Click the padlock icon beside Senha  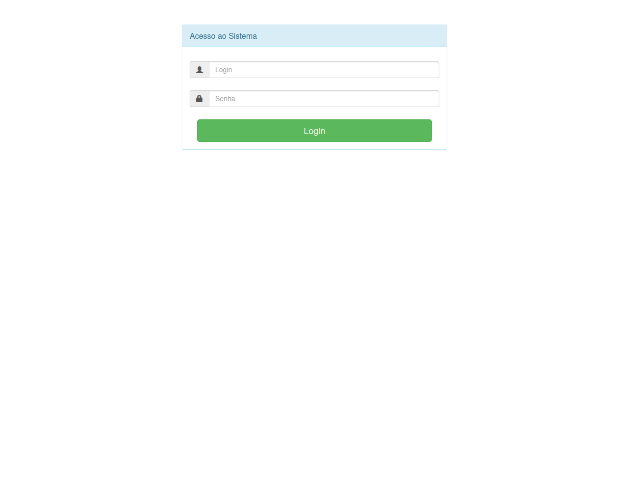pos(200,99)
